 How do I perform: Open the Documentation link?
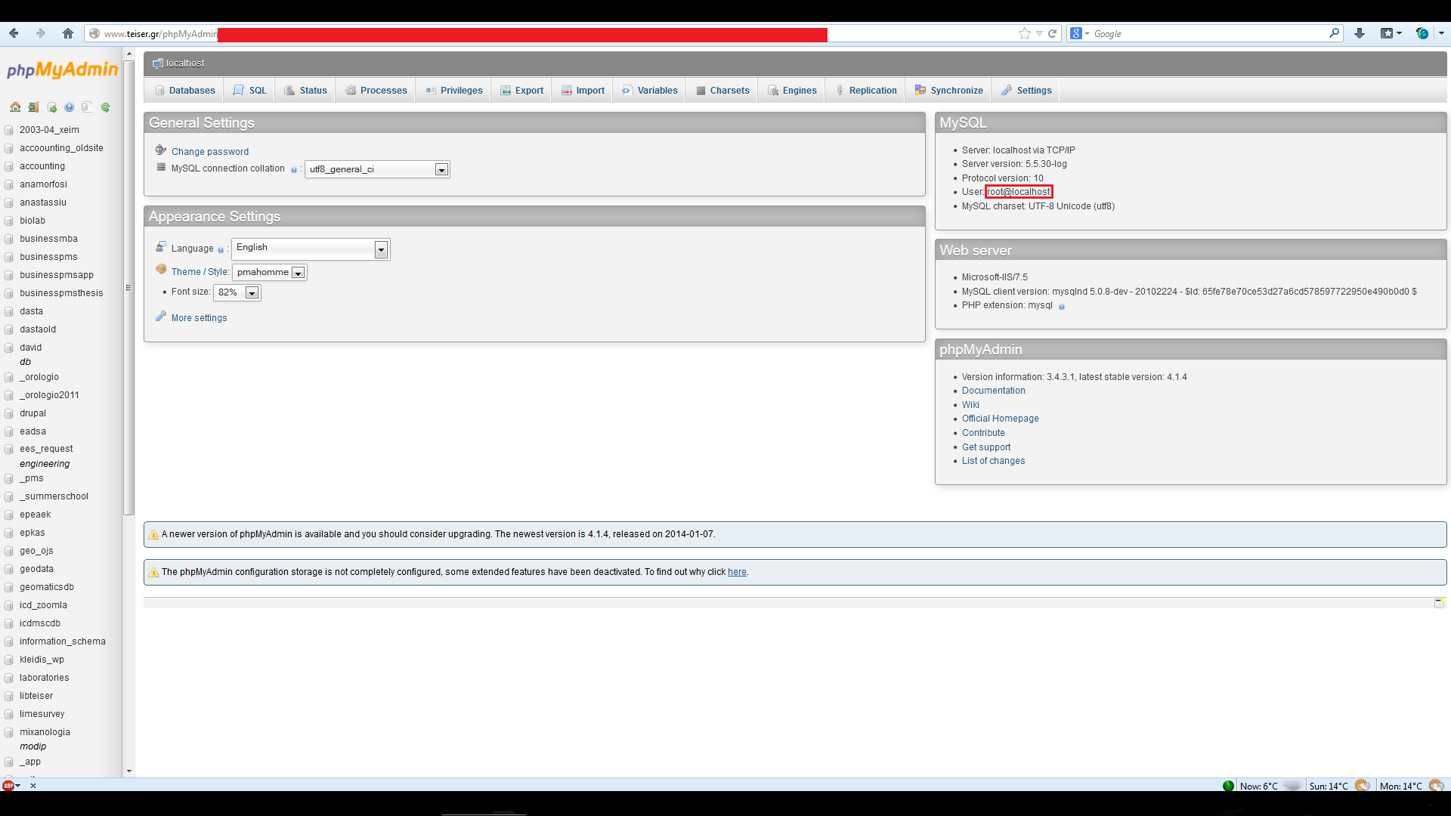coord(993,391)
